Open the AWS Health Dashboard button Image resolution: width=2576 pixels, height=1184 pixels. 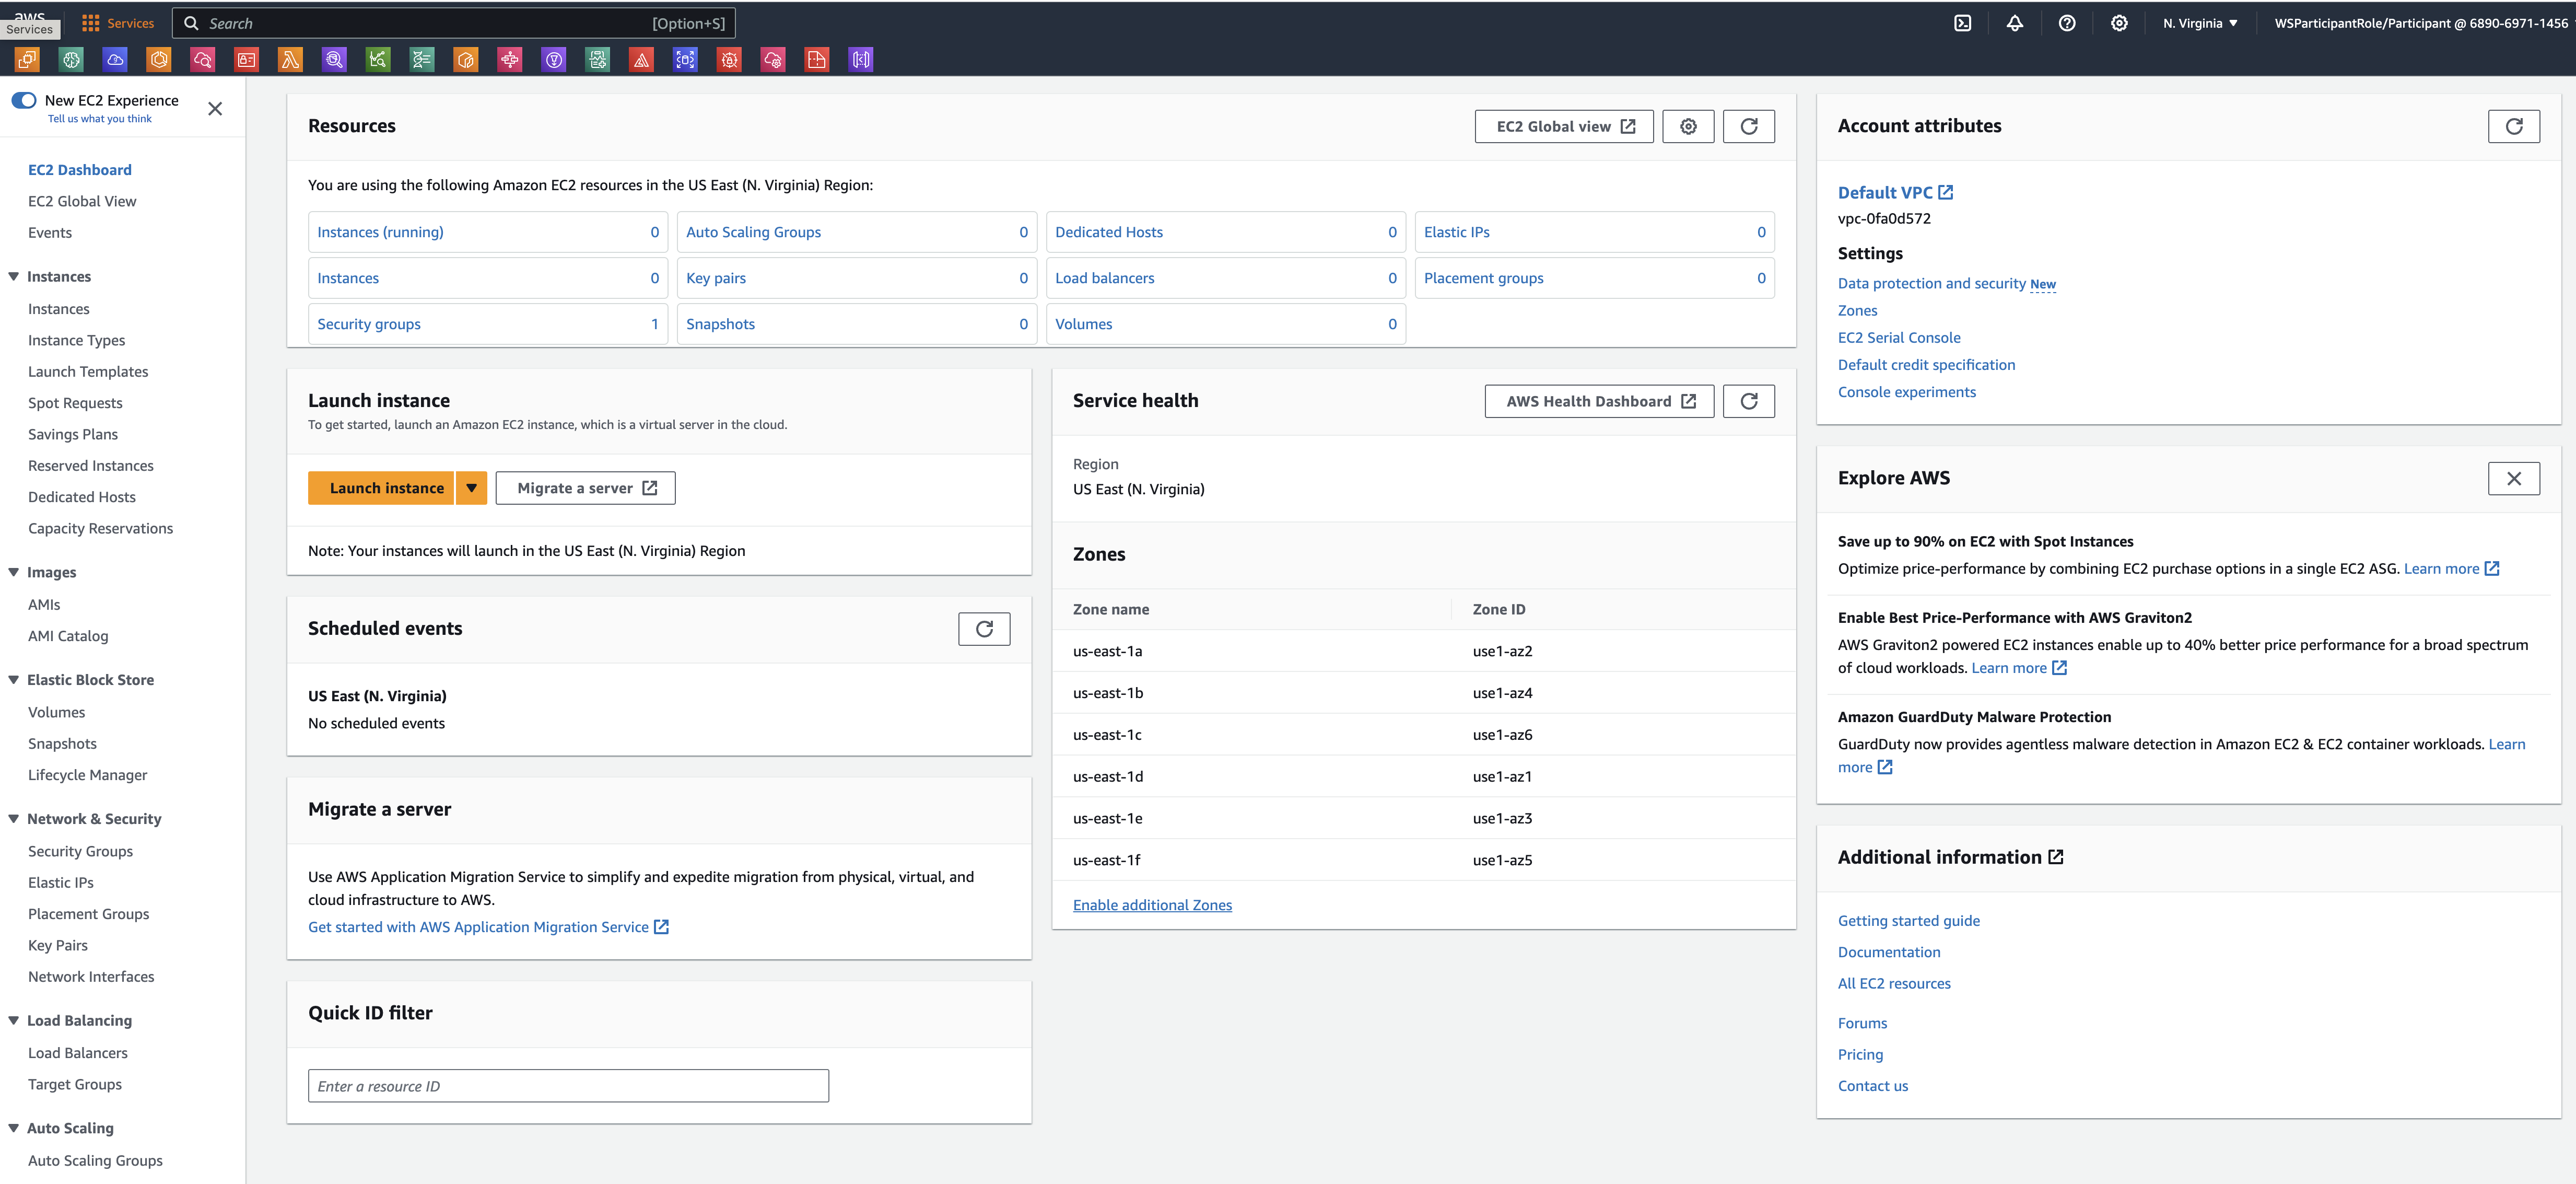(1599, 401)
